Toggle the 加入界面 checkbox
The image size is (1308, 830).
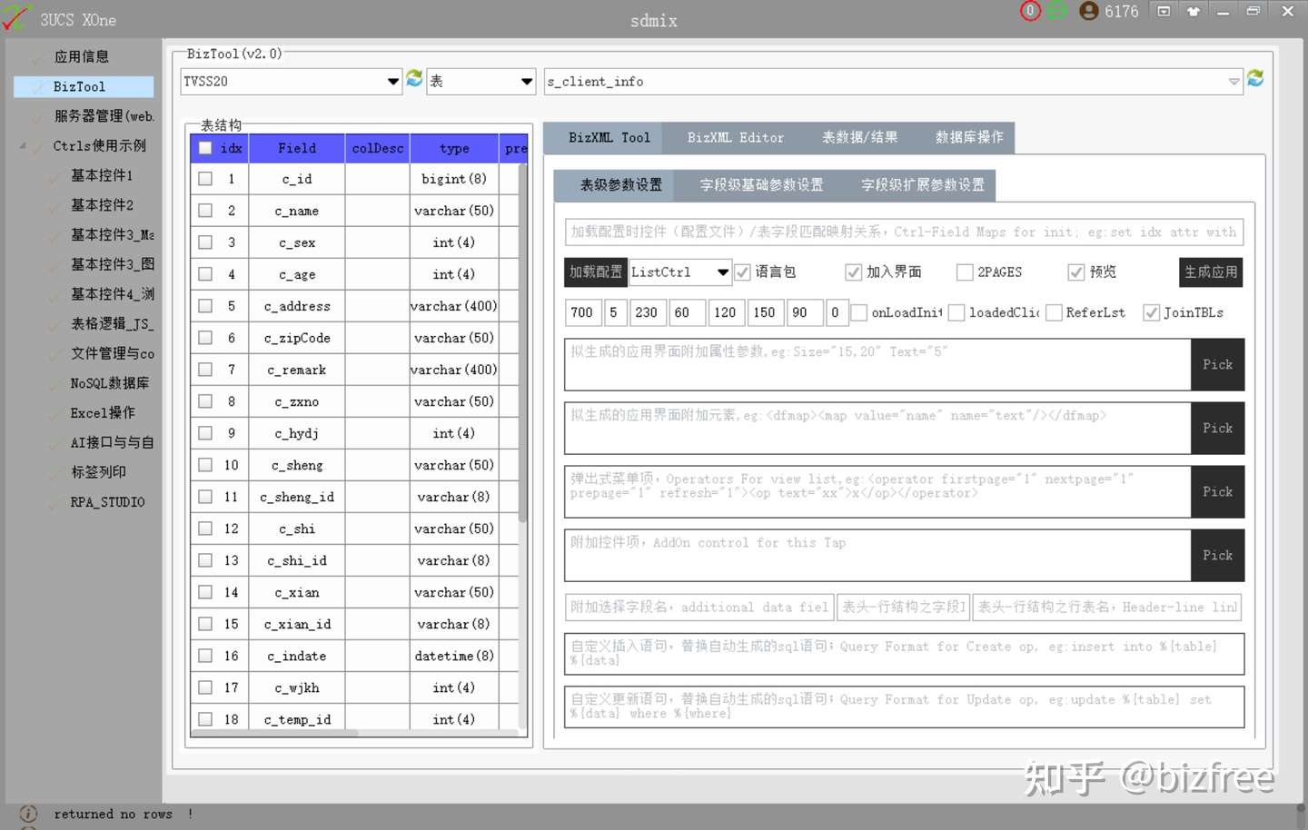(x=853, y=272)
